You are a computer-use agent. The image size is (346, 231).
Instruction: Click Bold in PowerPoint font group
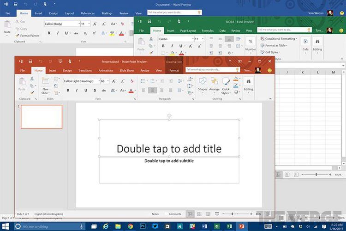[x=68, y=90]
